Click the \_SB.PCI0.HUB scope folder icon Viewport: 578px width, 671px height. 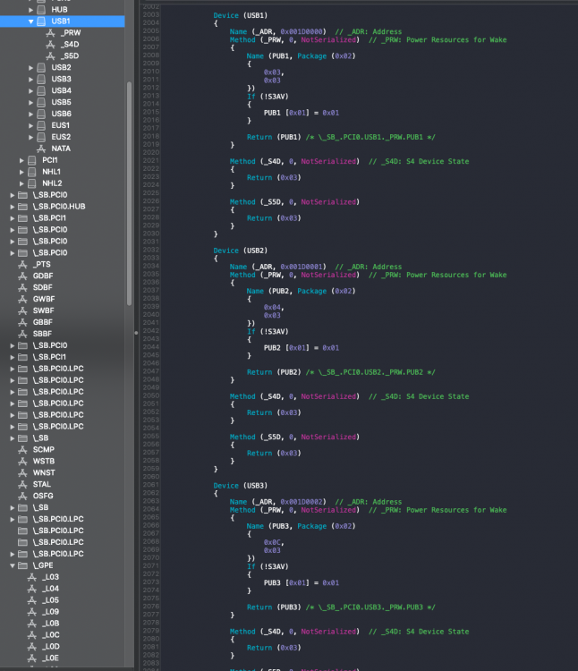(22, 207)
